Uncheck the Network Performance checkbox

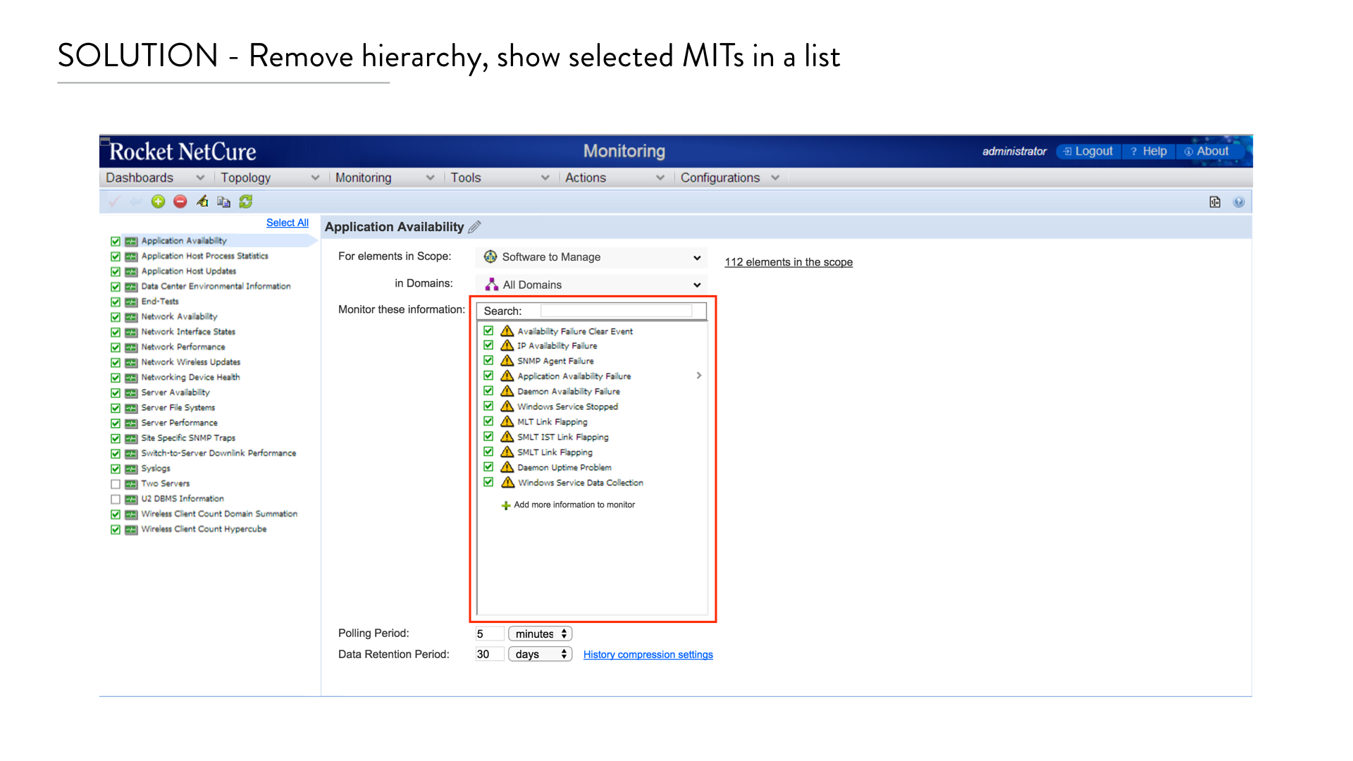pos(116,347)
